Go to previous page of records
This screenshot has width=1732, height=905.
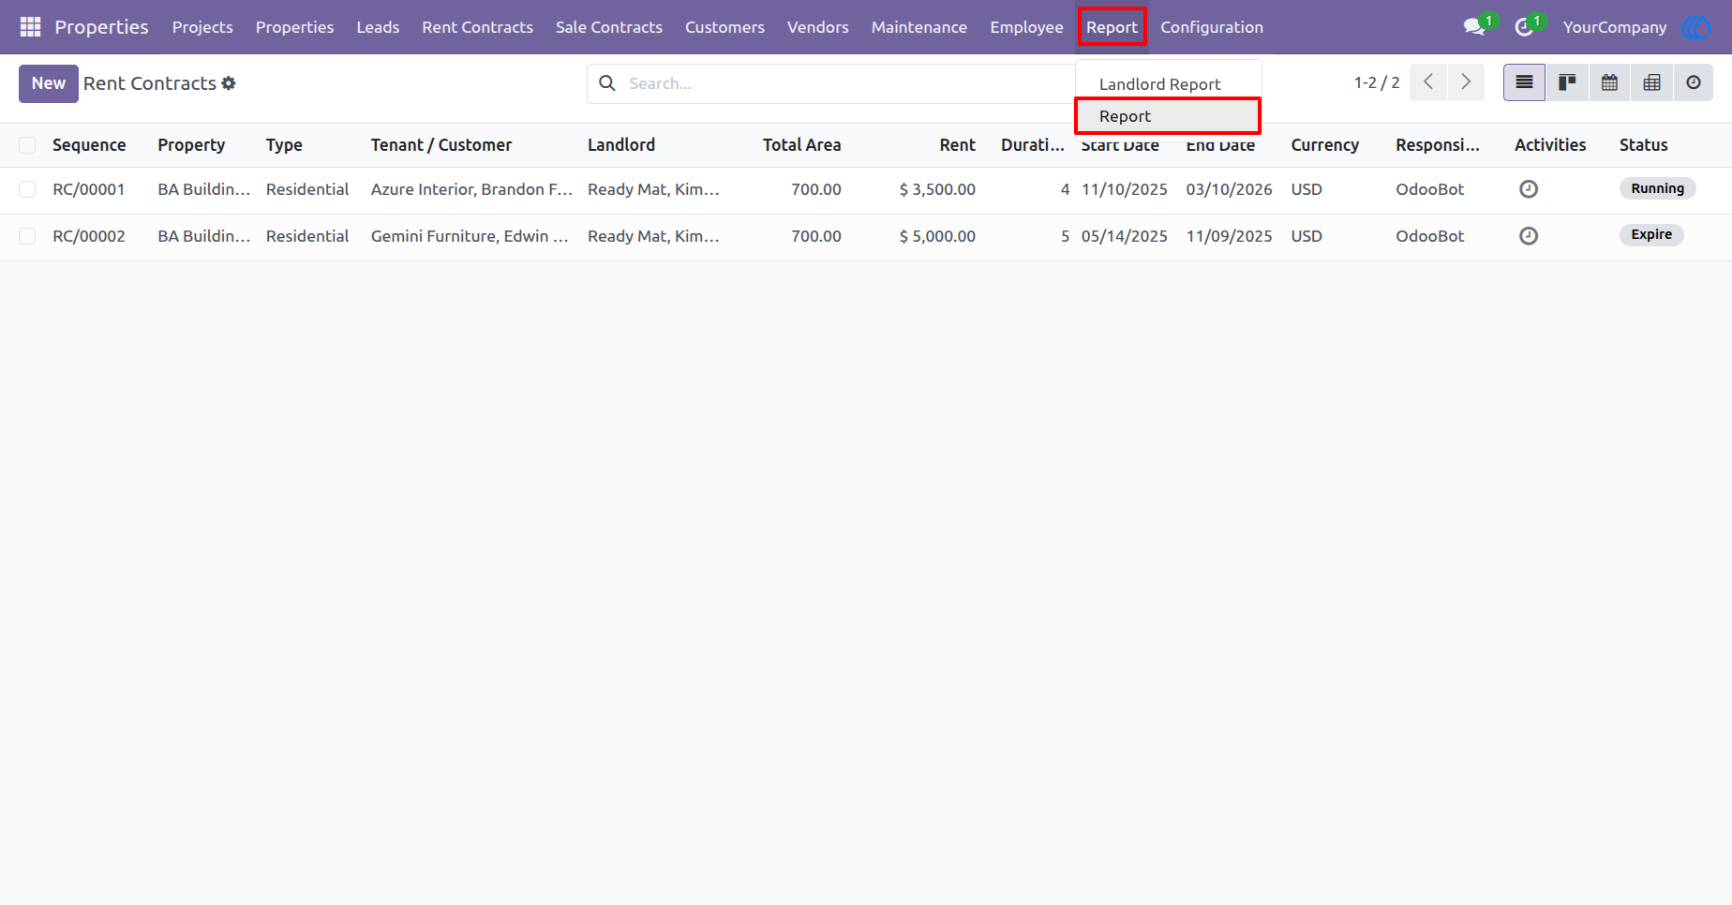1428,82
